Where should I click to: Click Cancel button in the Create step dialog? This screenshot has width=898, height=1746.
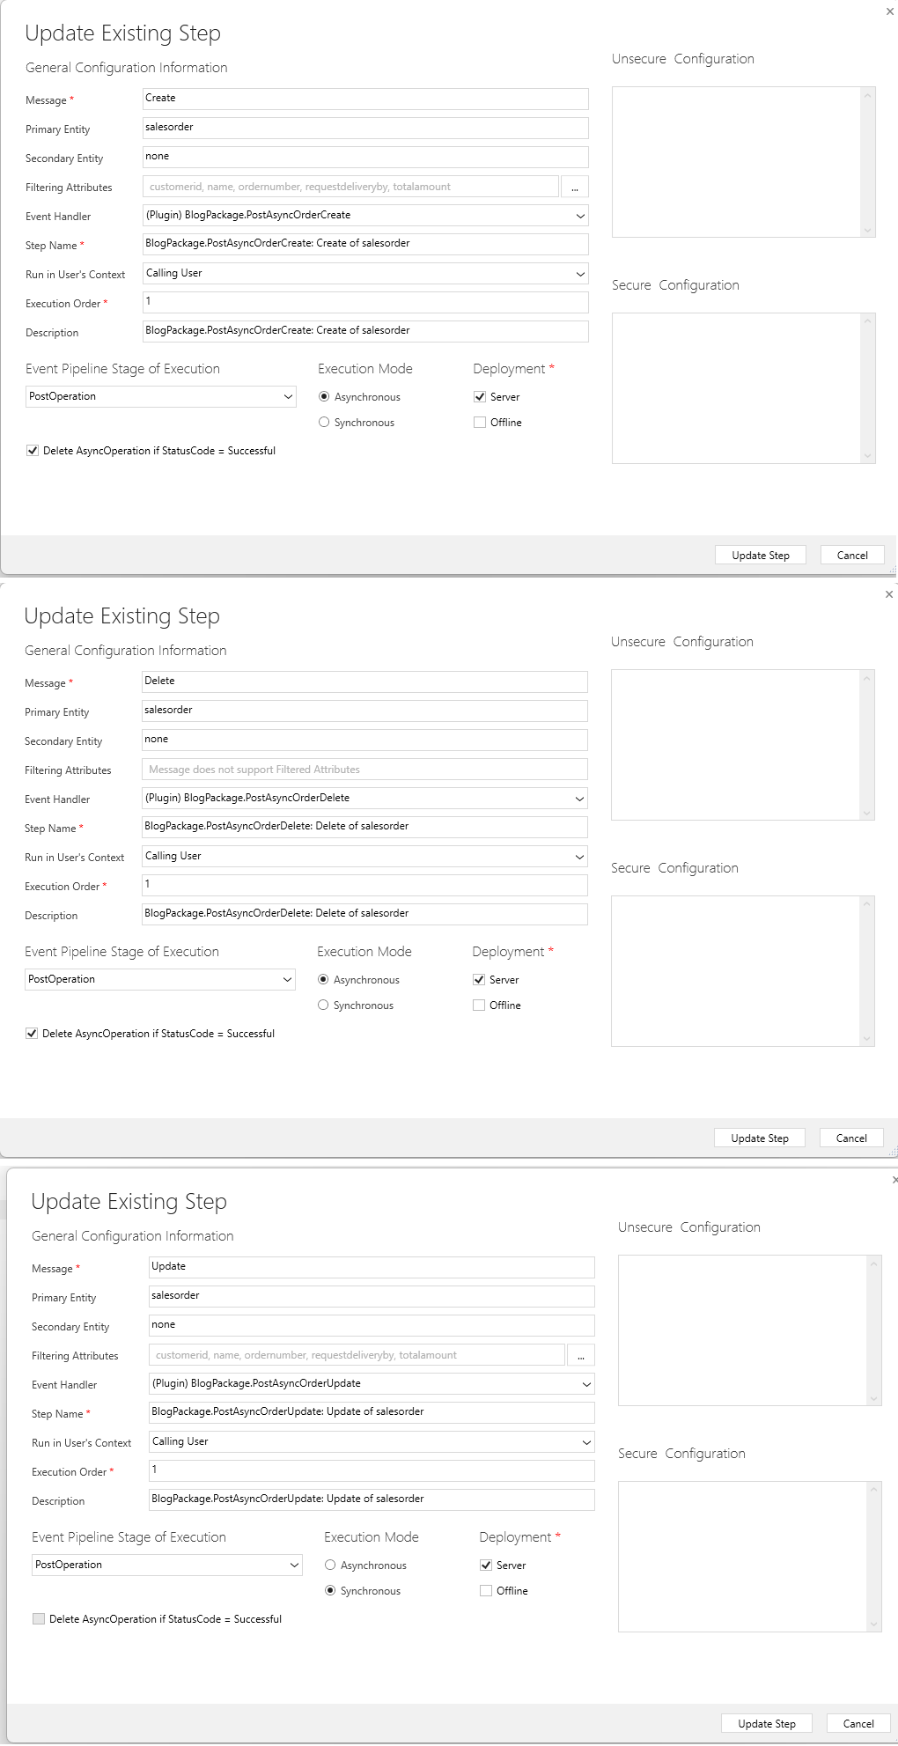tap(852, 556)
